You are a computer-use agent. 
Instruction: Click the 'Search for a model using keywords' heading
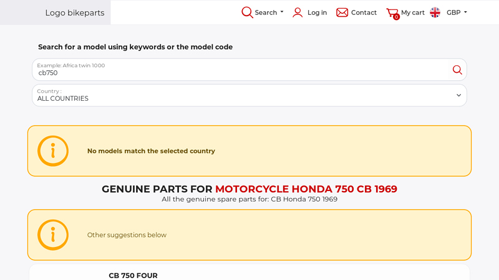click(135, 47)
